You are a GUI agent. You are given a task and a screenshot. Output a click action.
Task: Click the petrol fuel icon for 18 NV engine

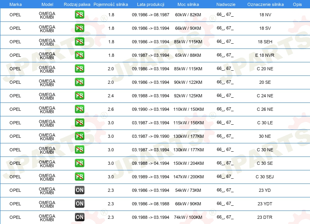coord(79,15)
